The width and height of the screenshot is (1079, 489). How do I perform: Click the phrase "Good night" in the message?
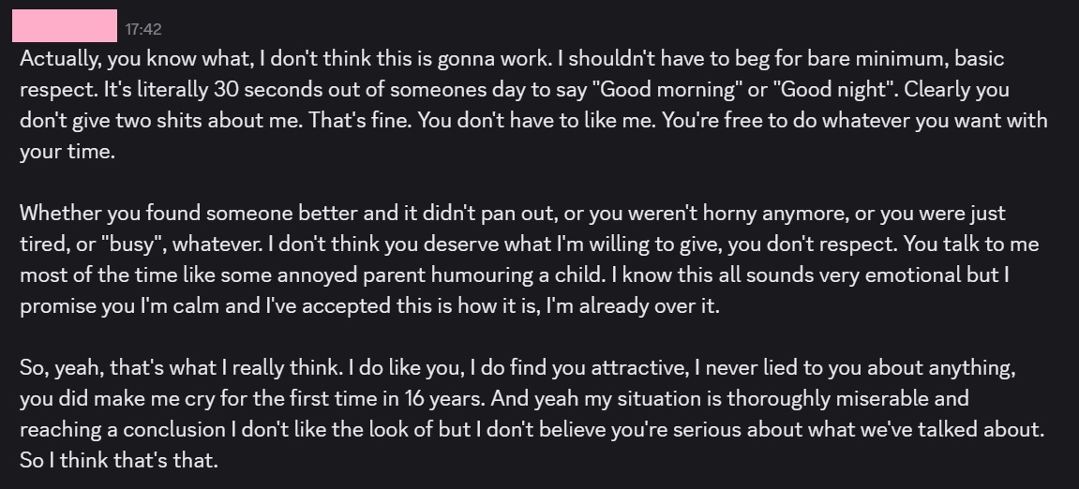[x=837, y=89]
